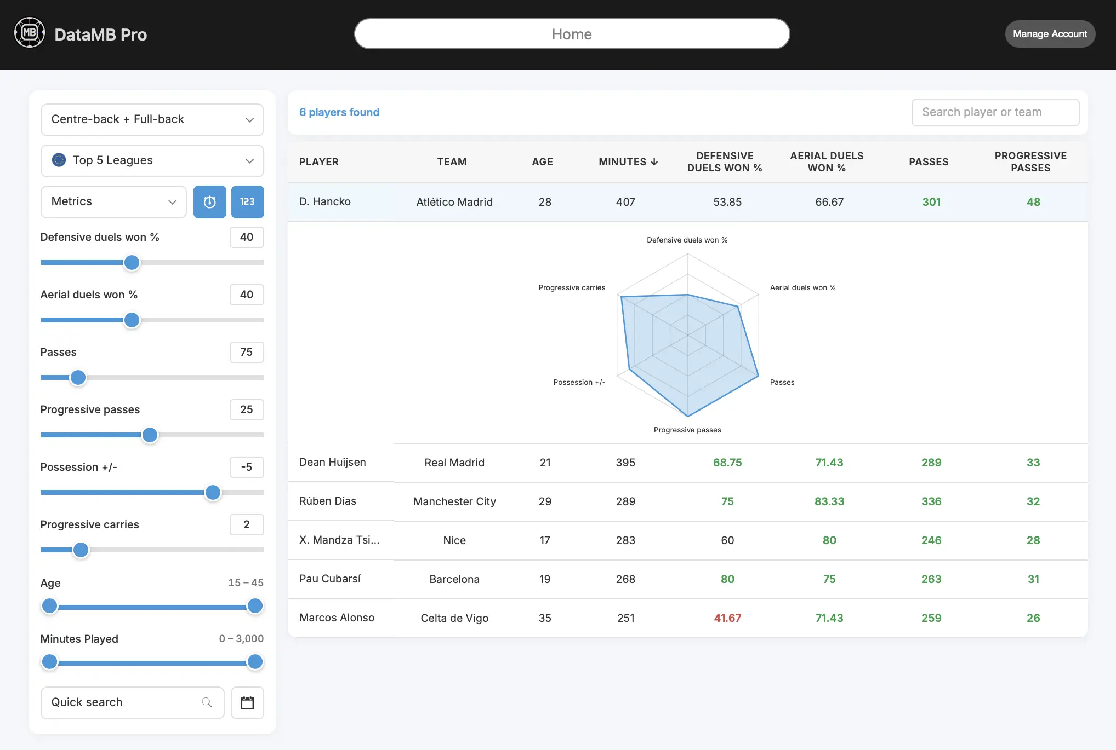This screenshot has height=750, width=1116.
Task: Open the Home navigation bar
Action: [572, 34]
